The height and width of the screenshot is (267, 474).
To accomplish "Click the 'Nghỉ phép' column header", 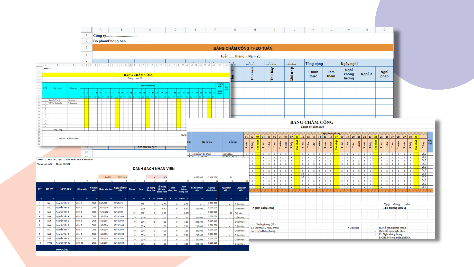I will 384,74.
